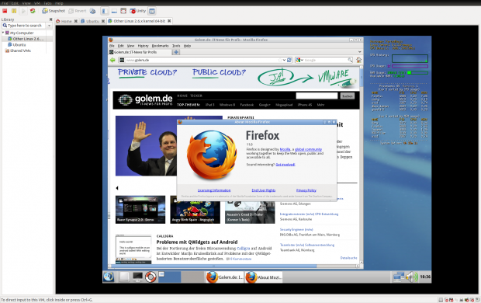This screenshot has height=303, width=481.
Task: Click the Firefox home icon
Action: (x=358, y=61)
